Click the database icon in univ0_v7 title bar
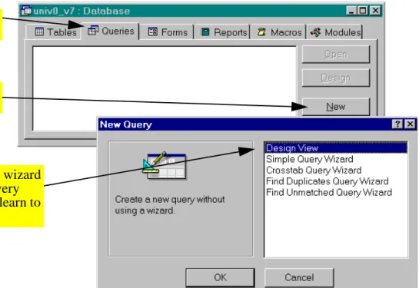 click(x=26, y=11)
